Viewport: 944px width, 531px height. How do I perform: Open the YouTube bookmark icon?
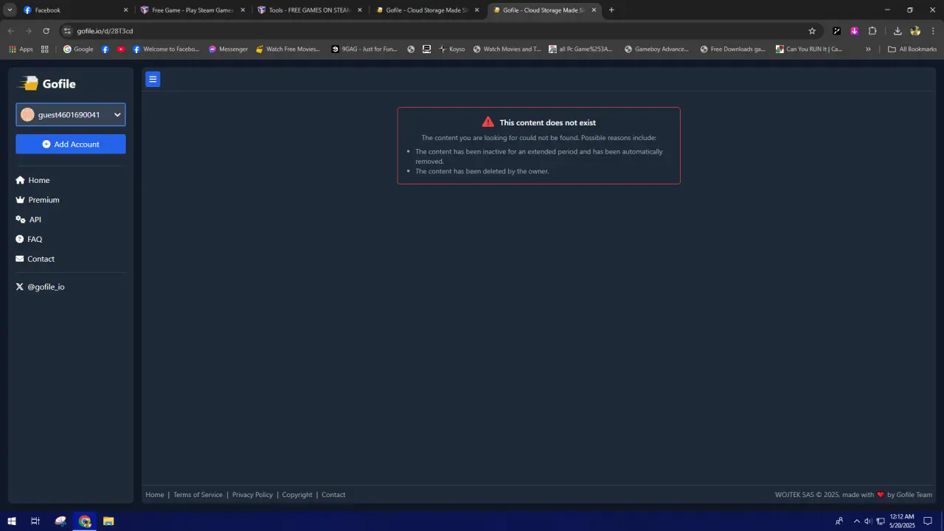point(121,49)
